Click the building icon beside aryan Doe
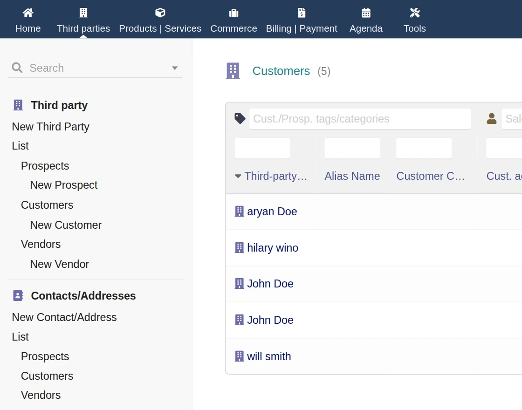The height and width of the screenshot is (410, 522). click(x=239, y=212)
